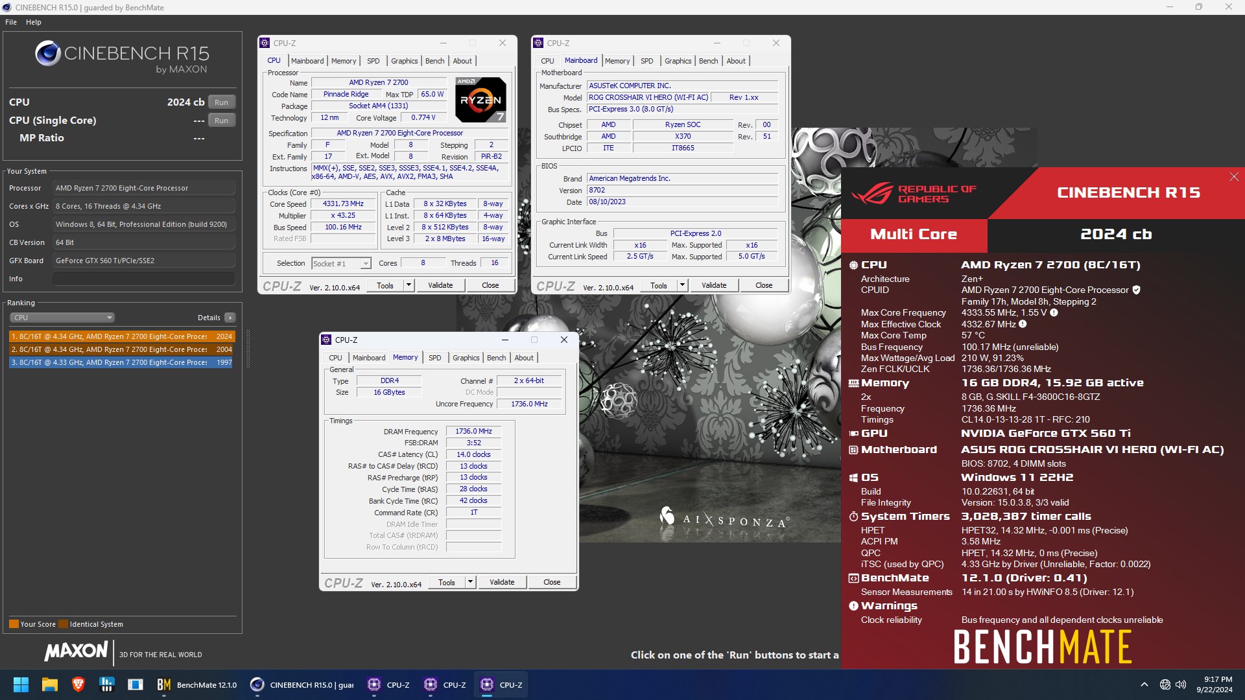Open SPD tab in Mainboard CPU-Z window
Image resolution: width=1245 pixels, height=700 pixels.
pyautogui.click(x=646, y=61)
